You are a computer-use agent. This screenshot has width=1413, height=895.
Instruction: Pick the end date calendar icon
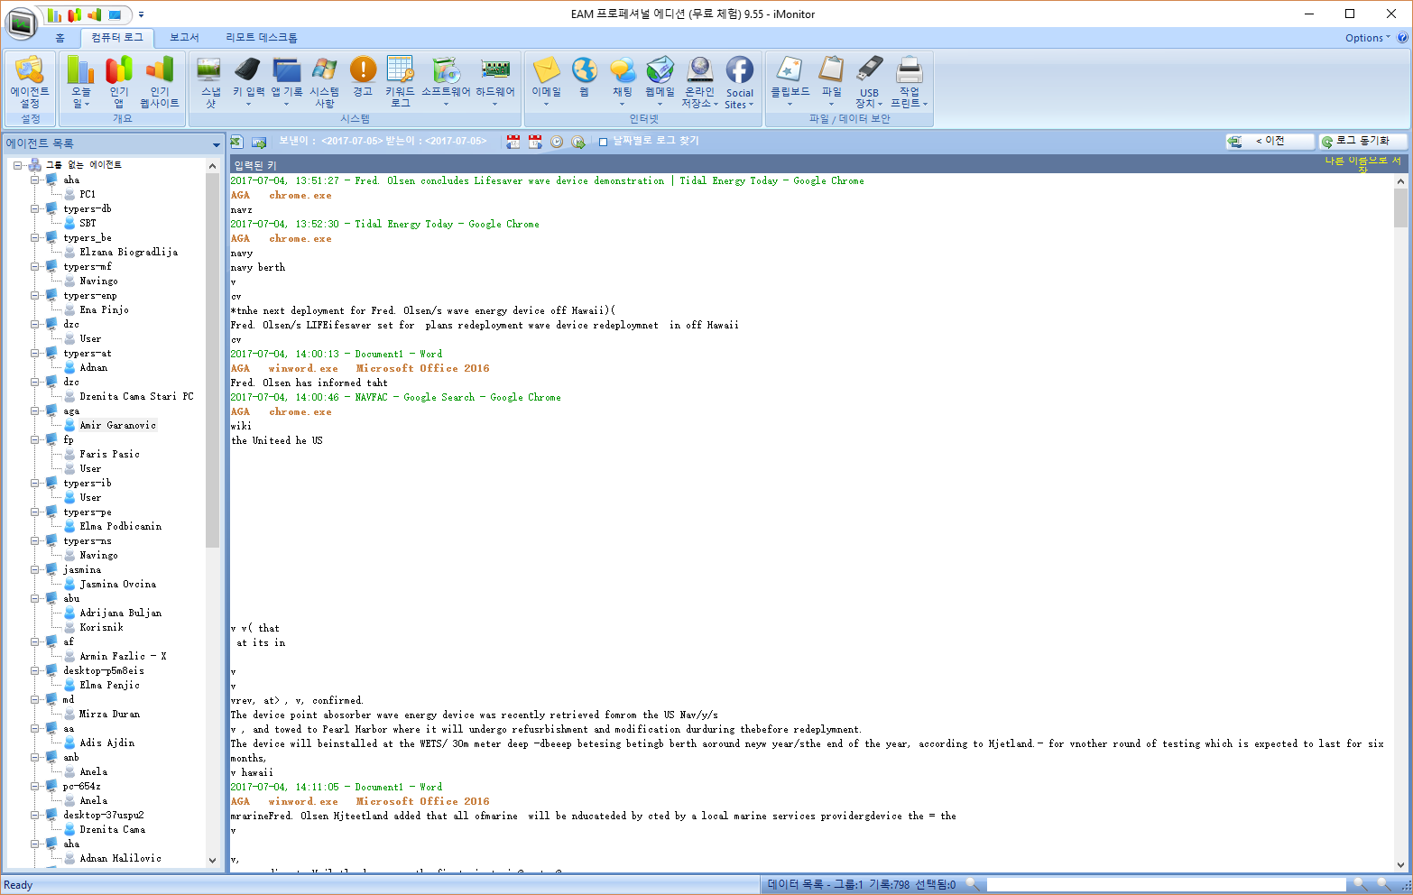click(x=535, y=142)
